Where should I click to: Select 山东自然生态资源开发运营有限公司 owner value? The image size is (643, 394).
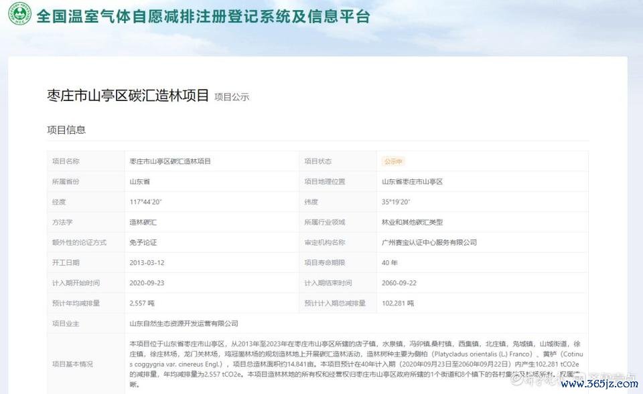click(184, 324)
